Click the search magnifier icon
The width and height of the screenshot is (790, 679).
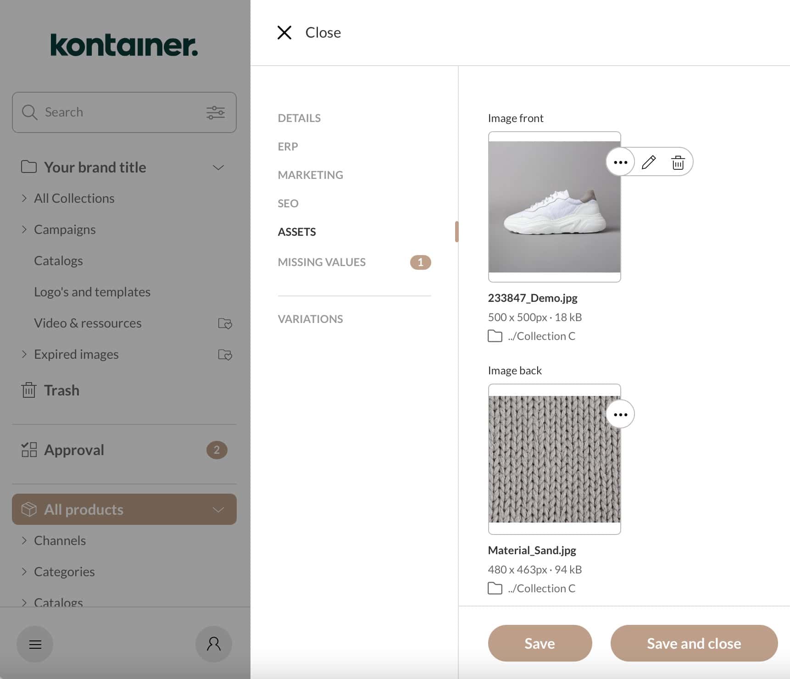tap(29, 112)
